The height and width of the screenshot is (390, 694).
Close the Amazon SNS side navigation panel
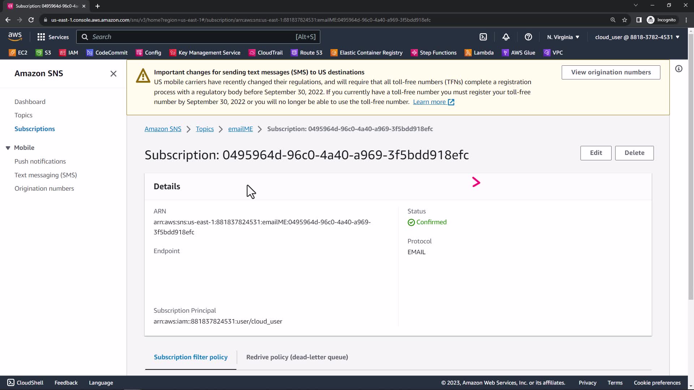click(113, 74)
